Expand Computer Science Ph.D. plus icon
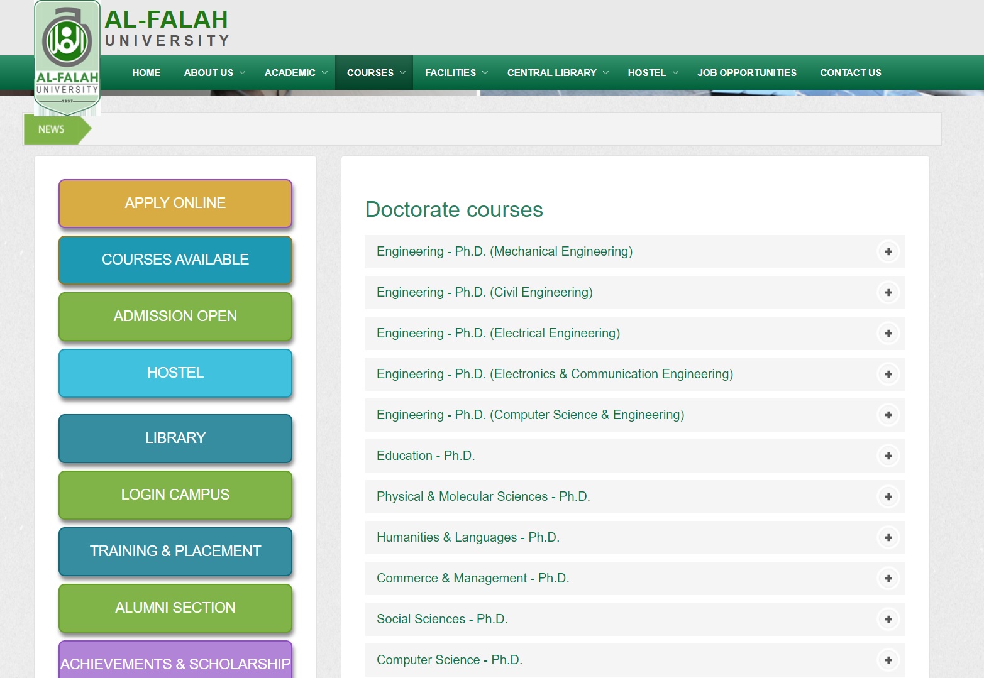The image size is (984, 678). pos(888,660)
